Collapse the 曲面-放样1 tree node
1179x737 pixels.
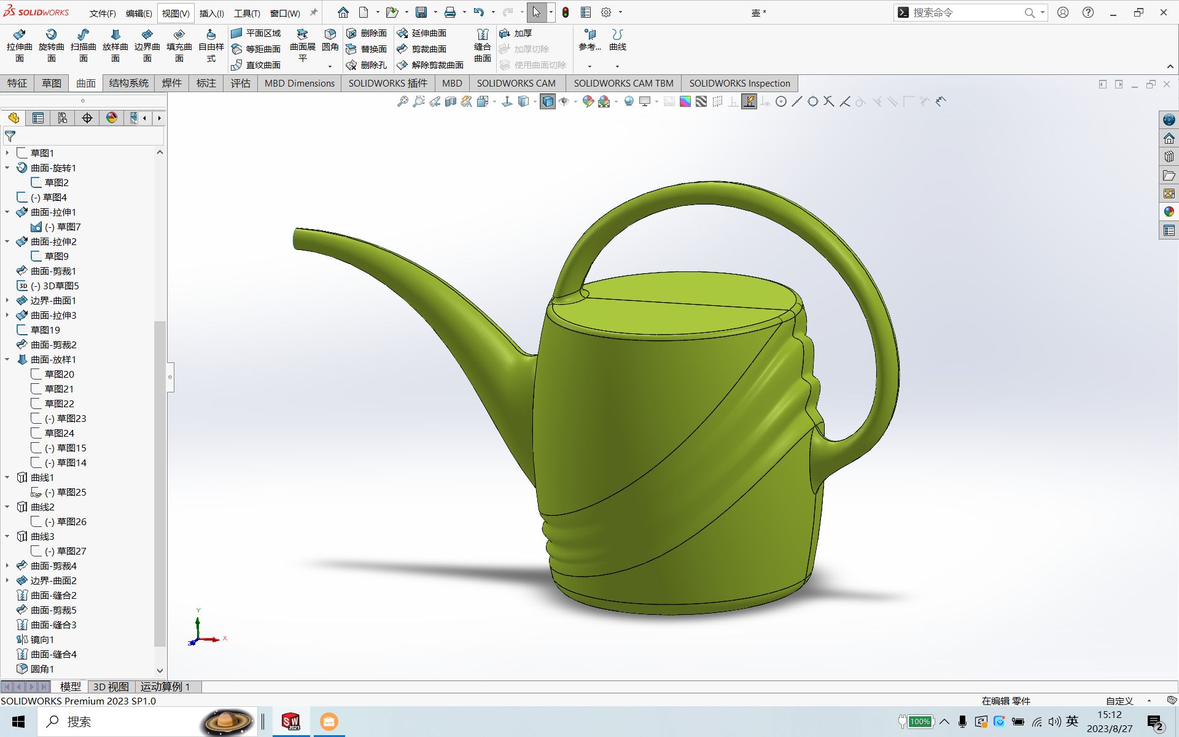click(7, 359)
